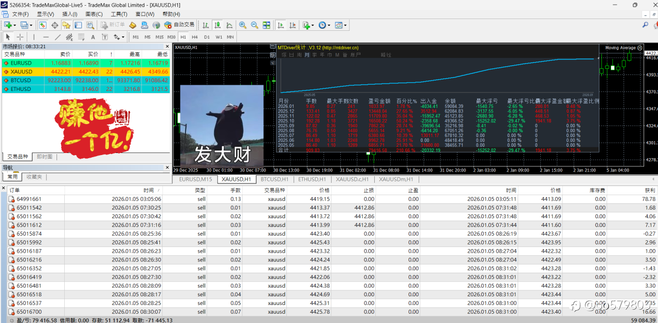Open the tile windows layout icon
The width and height of the screenshot is (658, 323).
266,25
